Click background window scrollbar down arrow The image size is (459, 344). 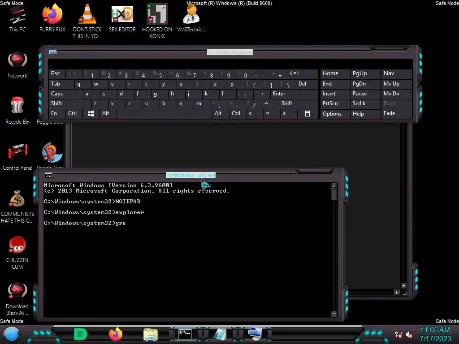click(404, 286)
